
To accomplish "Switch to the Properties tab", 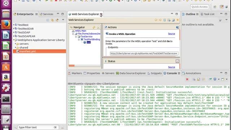I will (x=92, y=73).
